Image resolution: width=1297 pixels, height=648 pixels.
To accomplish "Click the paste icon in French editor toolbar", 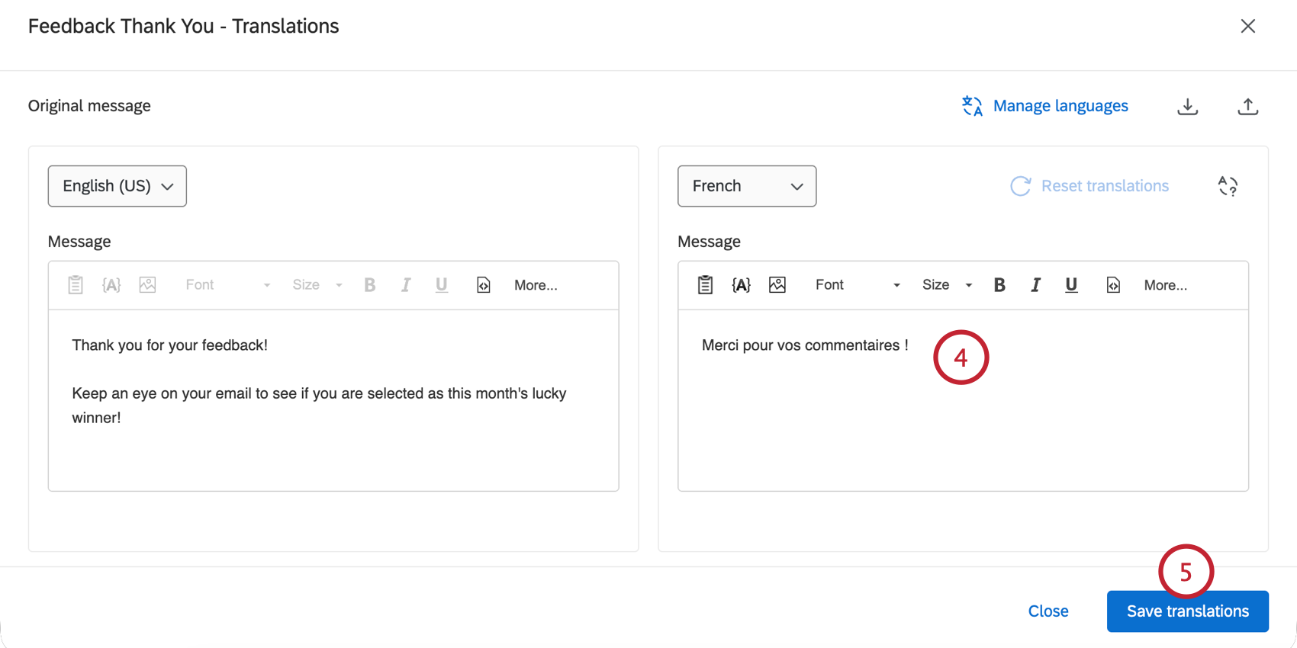I will click(705, 285).
